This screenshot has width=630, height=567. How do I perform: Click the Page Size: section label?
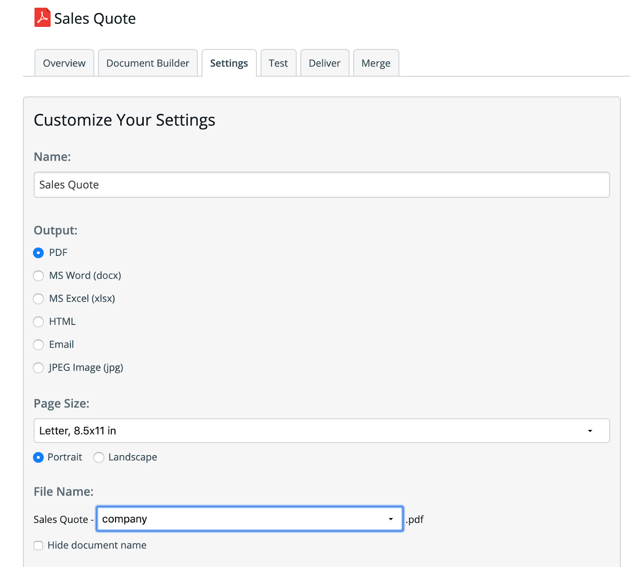[x=61, y=404]
